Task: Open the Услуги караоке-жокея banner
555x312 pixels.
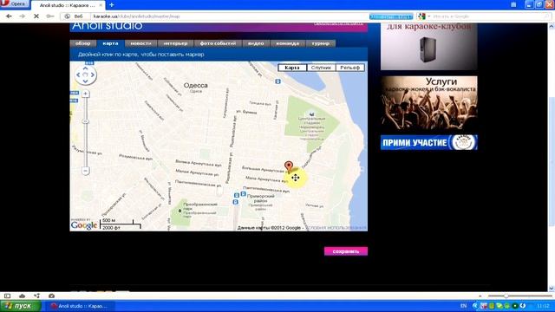Action: (x=429, y=103)
